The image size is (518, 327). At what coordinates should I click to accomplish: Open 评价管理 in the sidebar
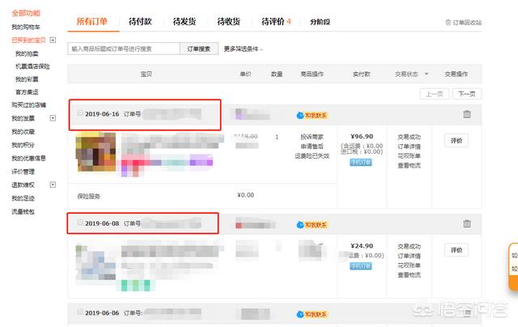click(x=23, y=172)
